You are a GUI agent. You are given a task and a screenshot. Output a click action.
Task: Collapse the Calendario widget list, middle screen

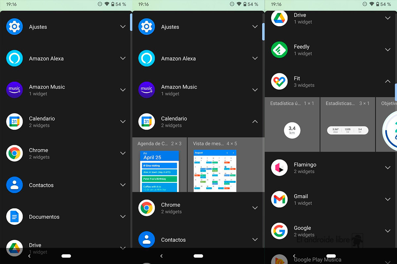click(255, 122)
